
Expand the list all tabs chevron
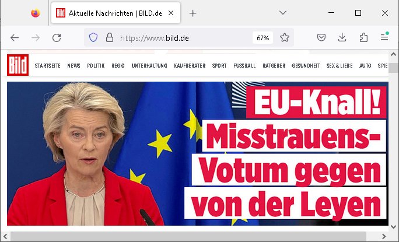[283, 12]
